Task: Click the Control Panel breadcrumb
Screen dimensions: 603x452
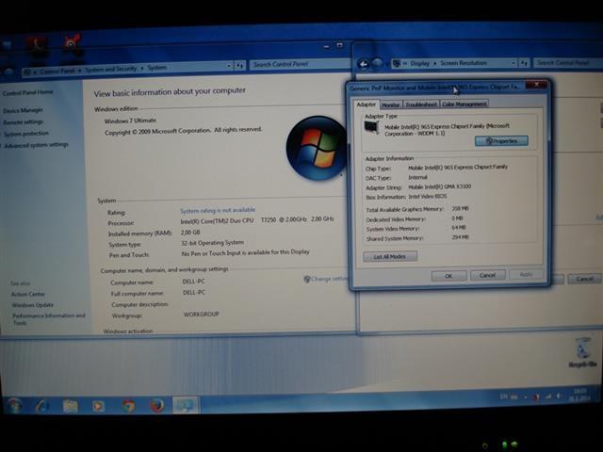Action: 57,72
